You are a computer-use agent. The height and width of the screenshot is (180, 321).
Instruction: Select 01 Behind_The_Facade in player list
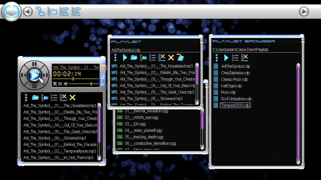pyautogui.click(x=60, y=144)
